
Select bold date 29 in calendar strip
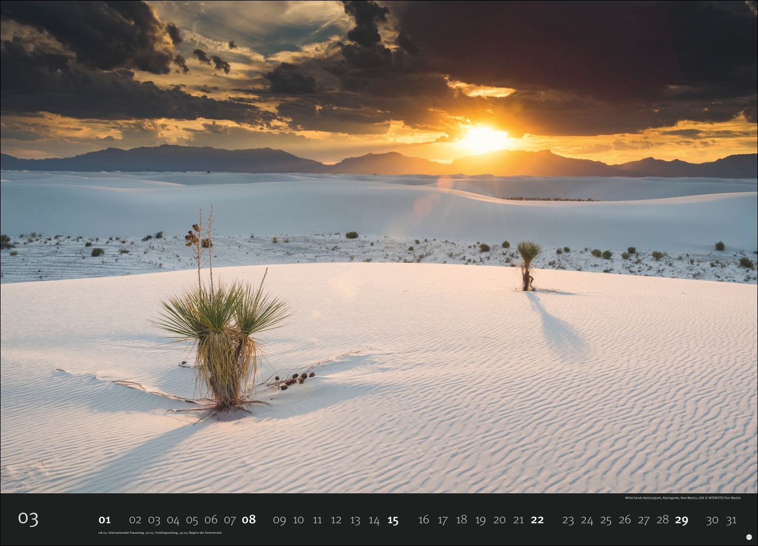click(681, 520)
